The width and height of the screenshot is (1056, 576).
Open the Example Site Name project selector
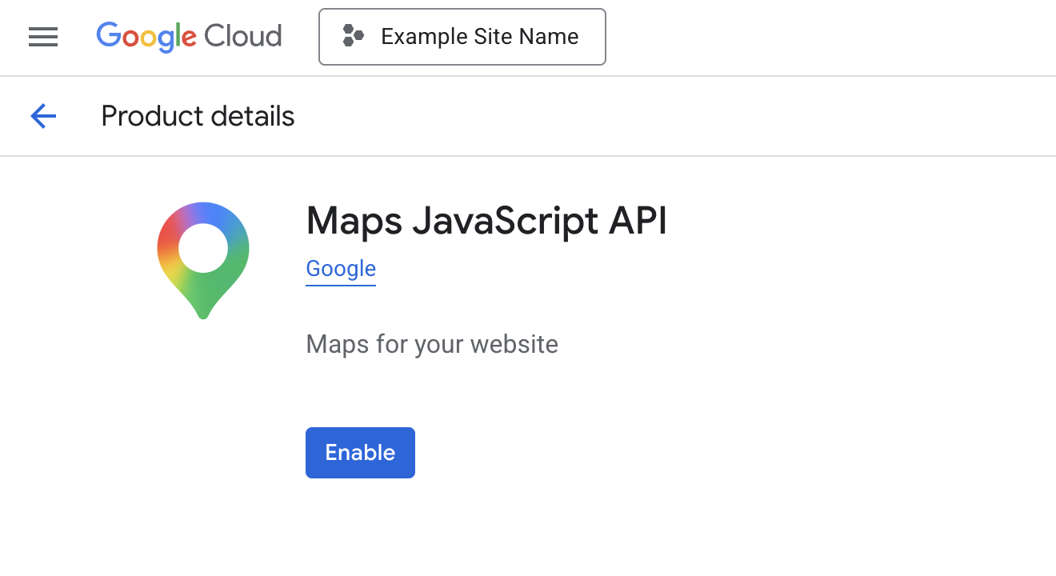[462, 37]
